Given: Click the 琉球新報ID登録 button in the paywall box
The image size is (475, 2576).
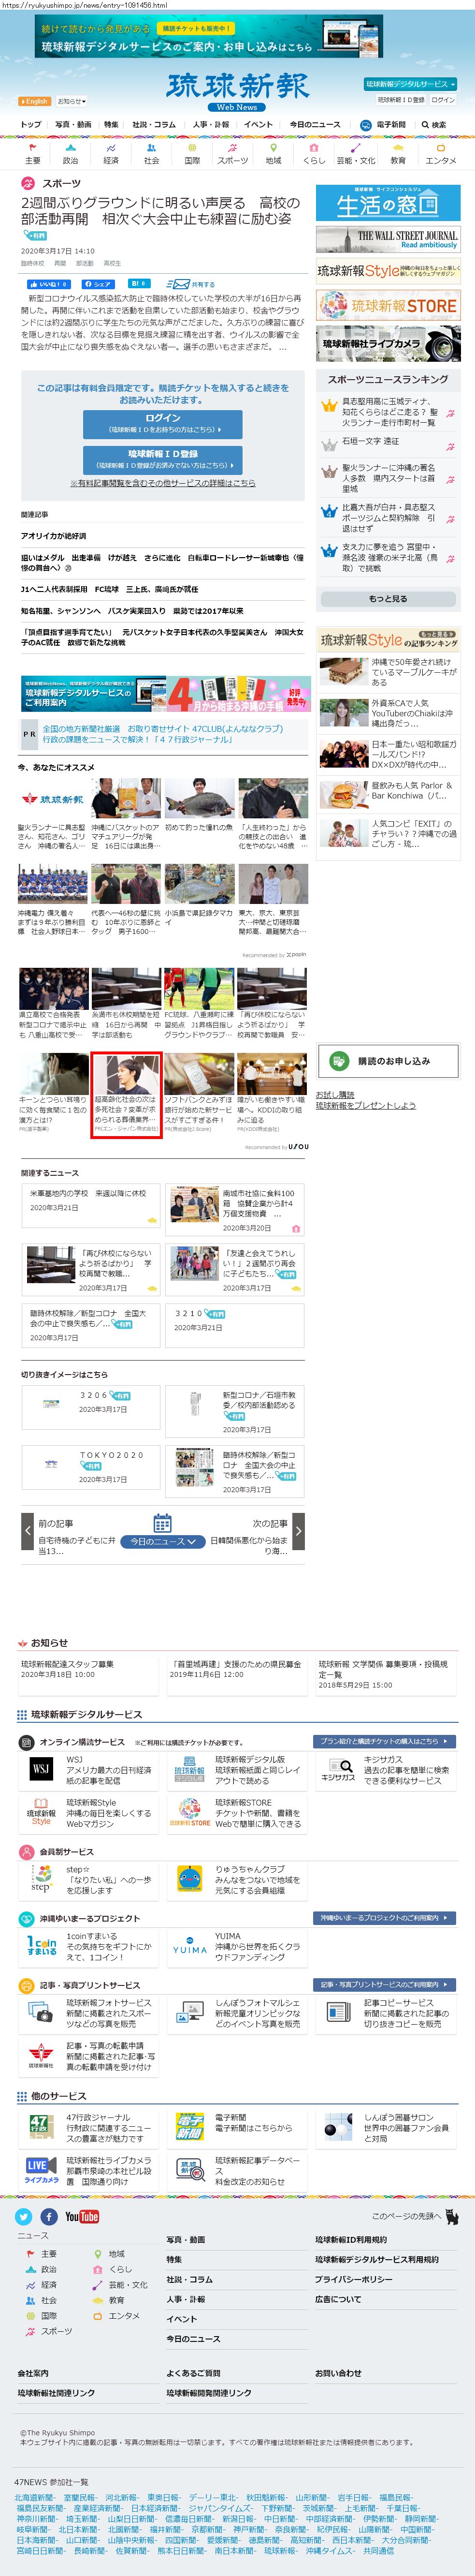Looking at the screenshot, I should [x=162, y=460].
